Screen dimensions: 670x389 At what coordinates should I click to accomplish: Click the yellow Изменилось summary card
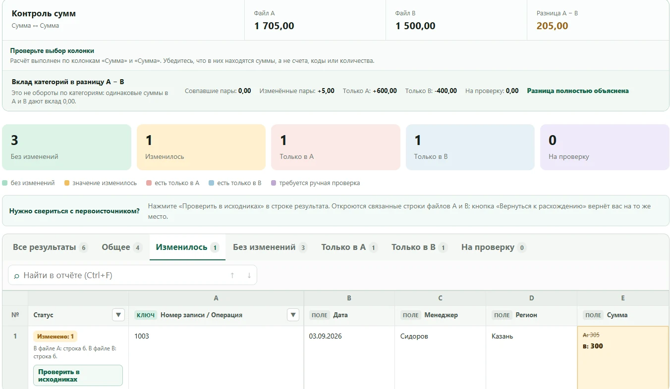(x=201, y=147)
